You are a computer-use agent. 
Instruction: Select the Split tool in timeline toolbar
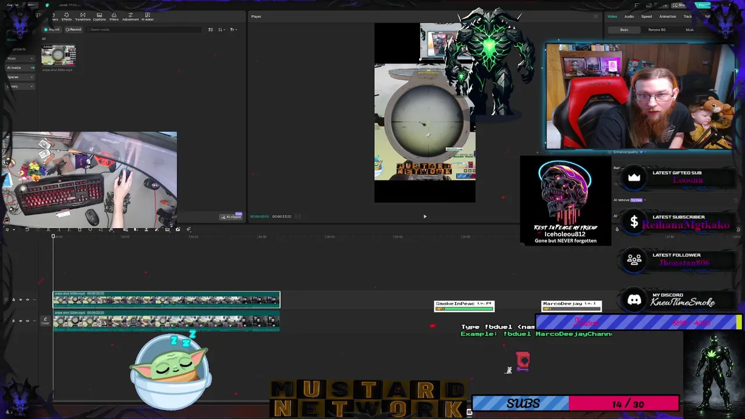[x=48, y=229]
